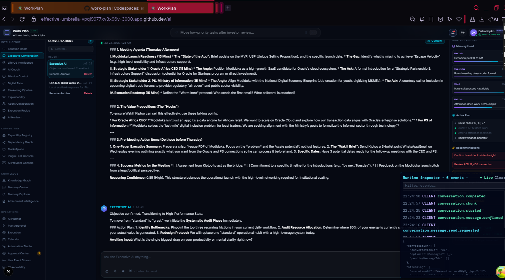The height and width of the screenshot is (280, 505).
Task: Click the conversations search field
Action: 71,49
